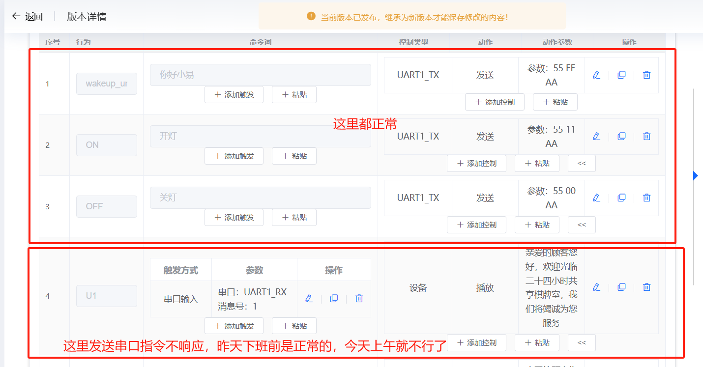This screenshot has width=703, height=367.
Task: Delete row 1 using its trash icon
Action: pyautogui.click(x=646, y=75)
